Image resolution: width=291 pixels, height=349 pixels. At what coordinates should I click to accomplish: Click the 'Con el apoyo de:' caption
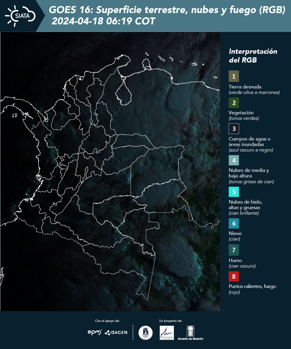pos(107,321)
